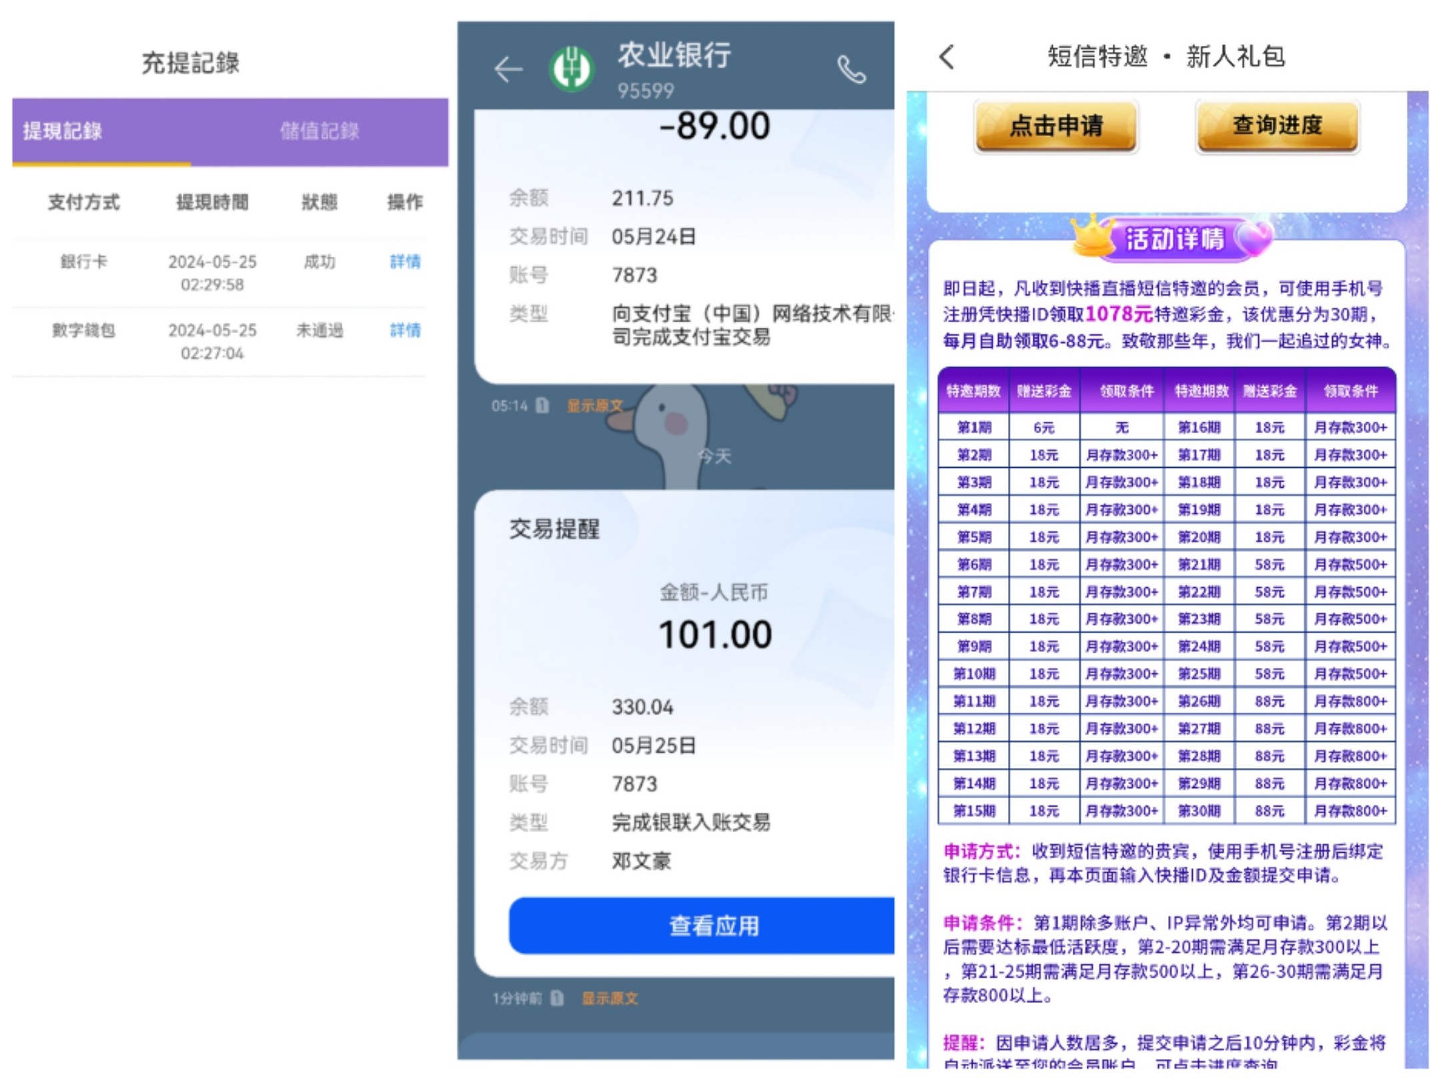Switch to the 提現記錄 tab
The width and height of the screenshot is (1441, 1081).
coord(63,131)
